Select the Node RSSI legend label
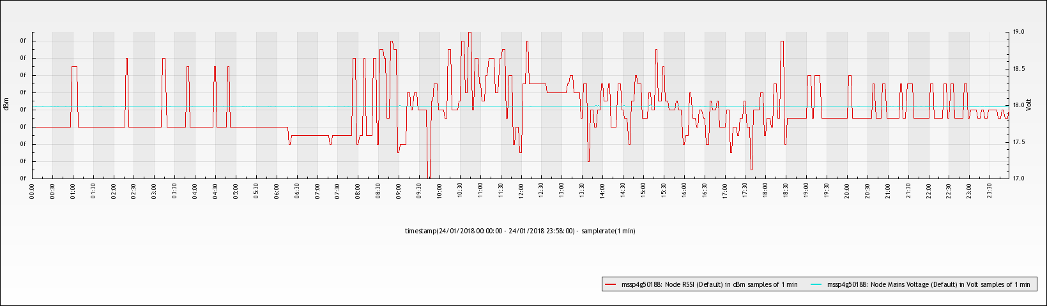The image size is (1047, 306). coord(709,284)
